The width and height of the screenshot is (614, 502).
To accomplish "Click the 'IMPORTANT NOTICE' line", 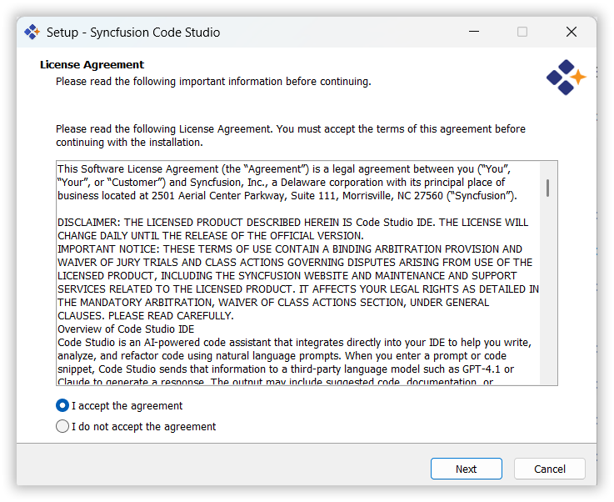I will tap(290, 248).
